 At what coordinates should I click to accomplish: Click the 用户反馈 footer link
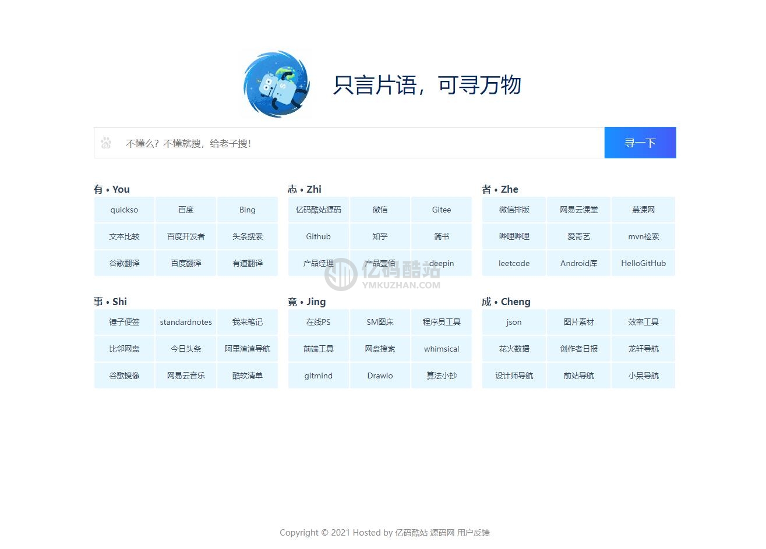(x=473, y=533)
